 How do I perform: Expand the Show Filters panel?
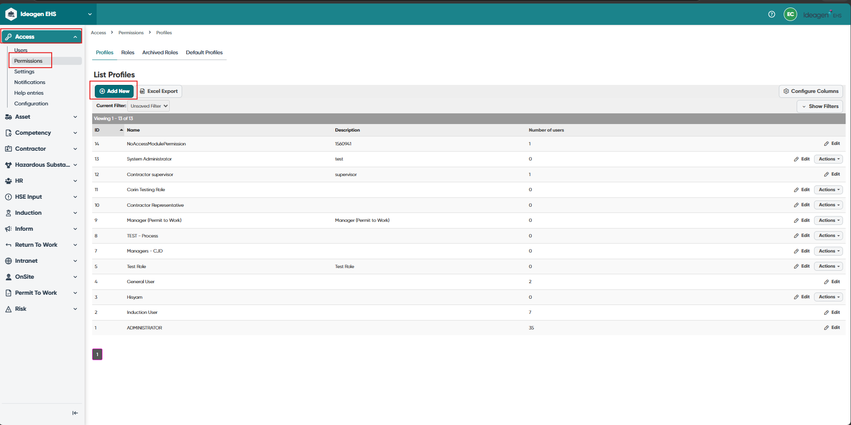coord(820,106)
